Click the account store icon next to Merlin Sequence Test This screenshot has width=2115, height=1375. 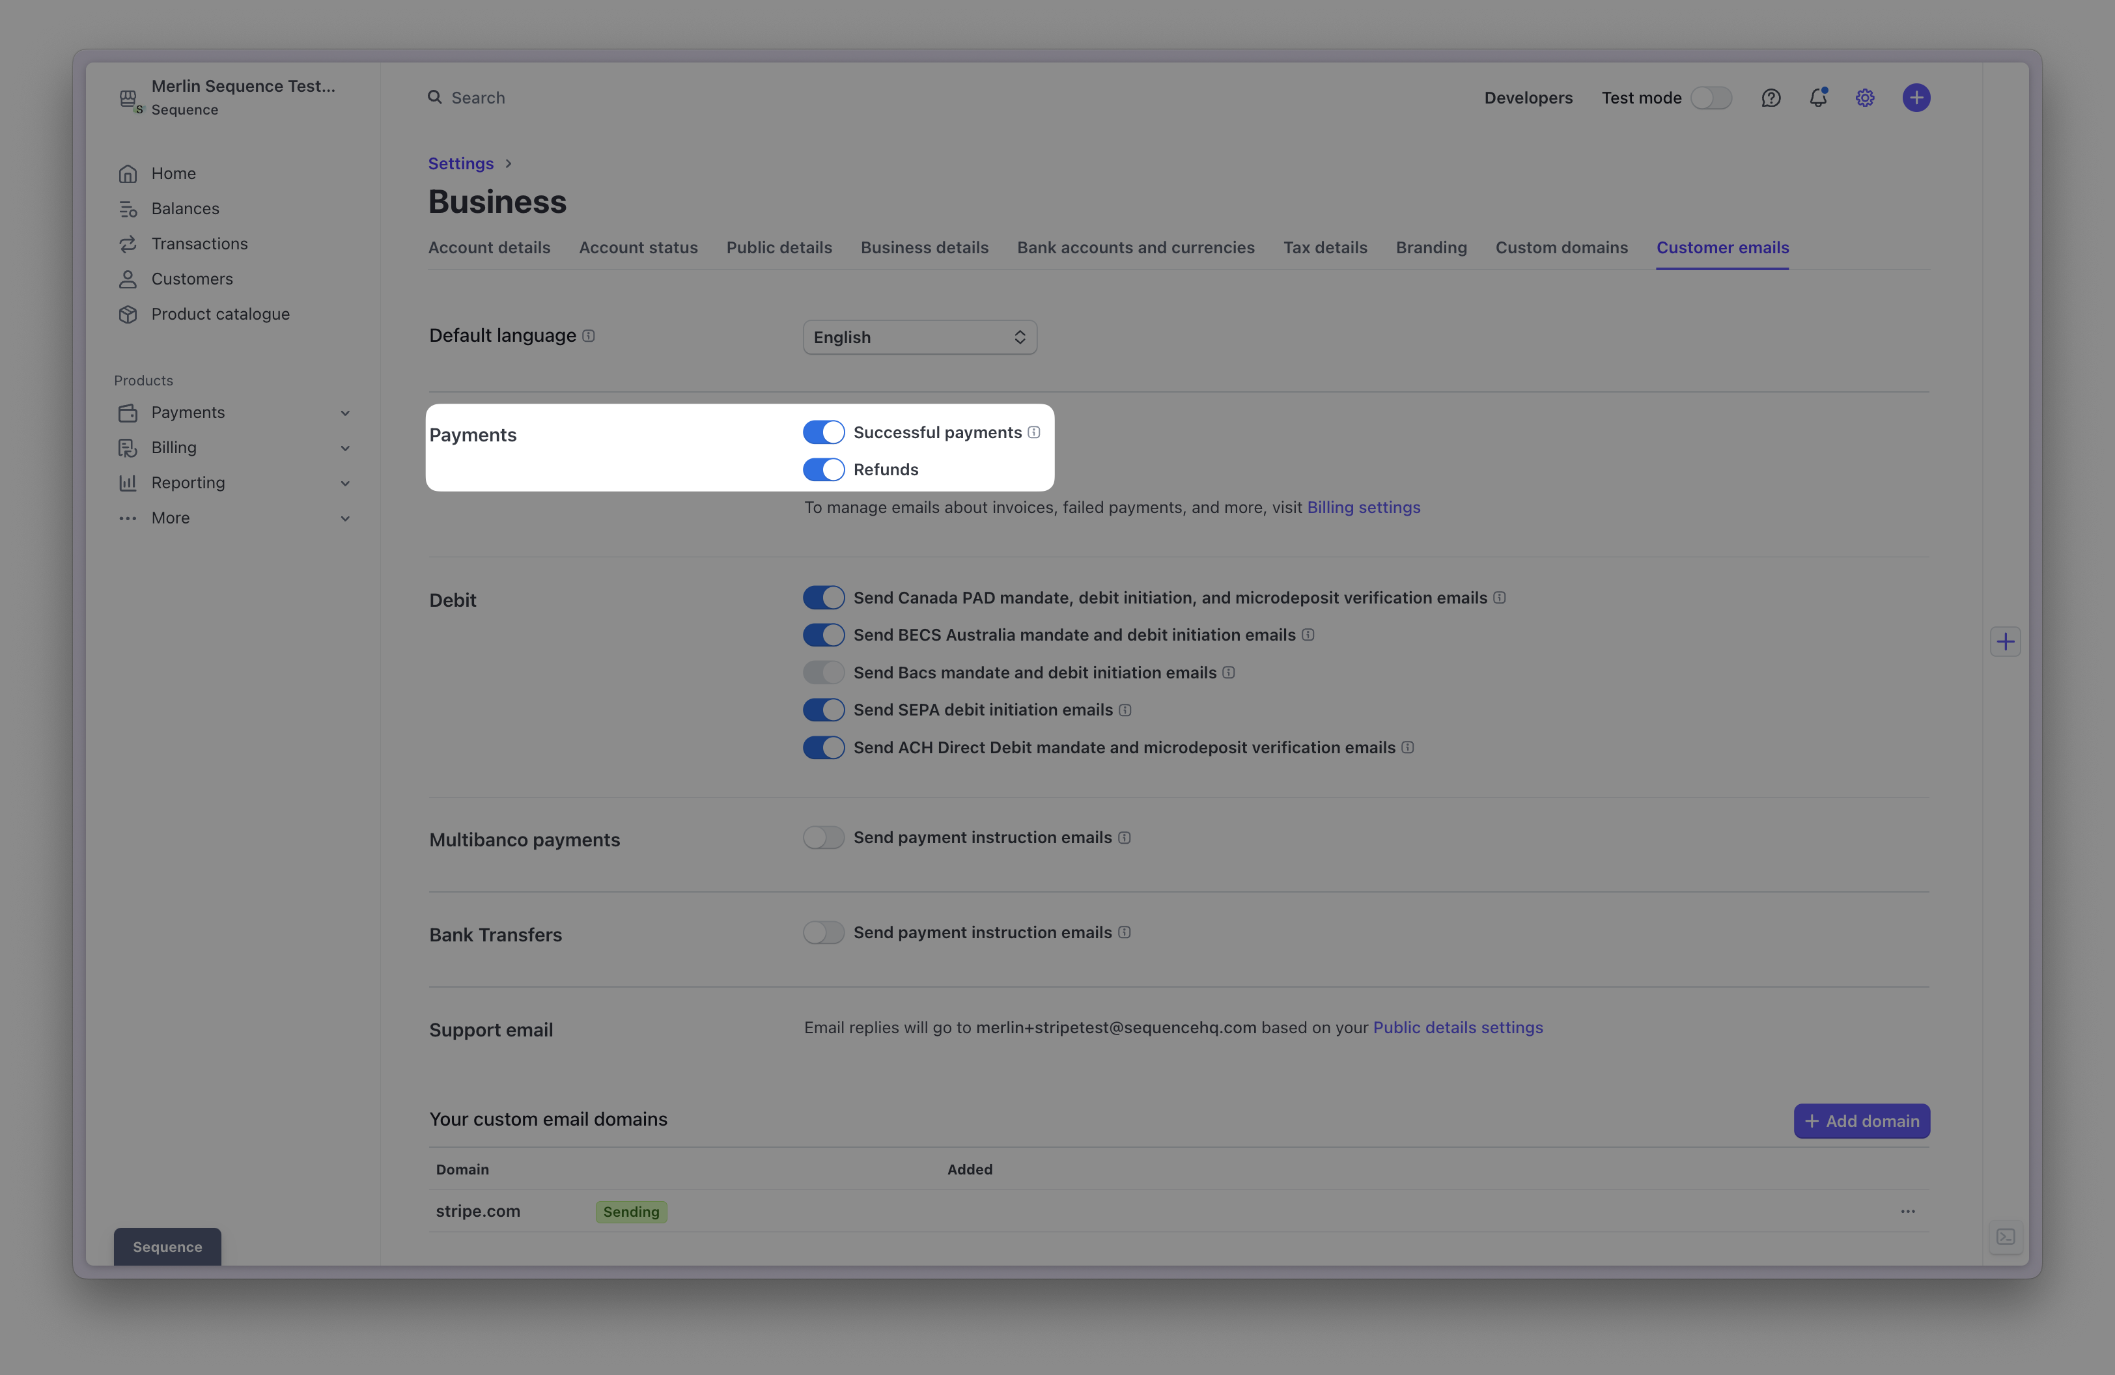click(x=130, y=100)
